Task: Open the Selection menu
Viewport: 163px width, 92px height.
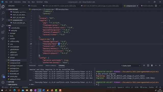Action: [17, 2]
